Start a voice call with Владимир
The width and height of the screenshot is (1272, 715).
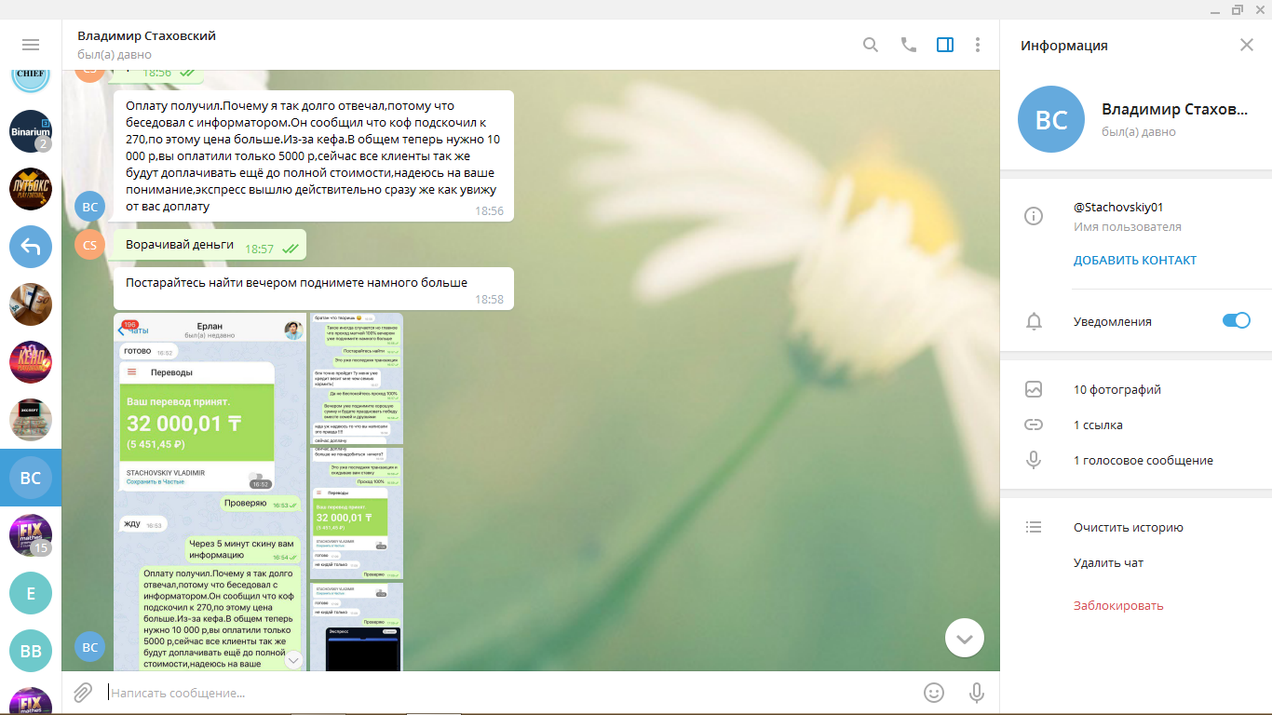[x=909, y=45]
